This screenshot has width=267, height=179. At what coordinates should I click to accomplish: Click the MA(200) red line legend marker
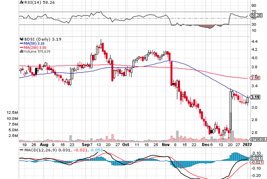pos(21,47)
